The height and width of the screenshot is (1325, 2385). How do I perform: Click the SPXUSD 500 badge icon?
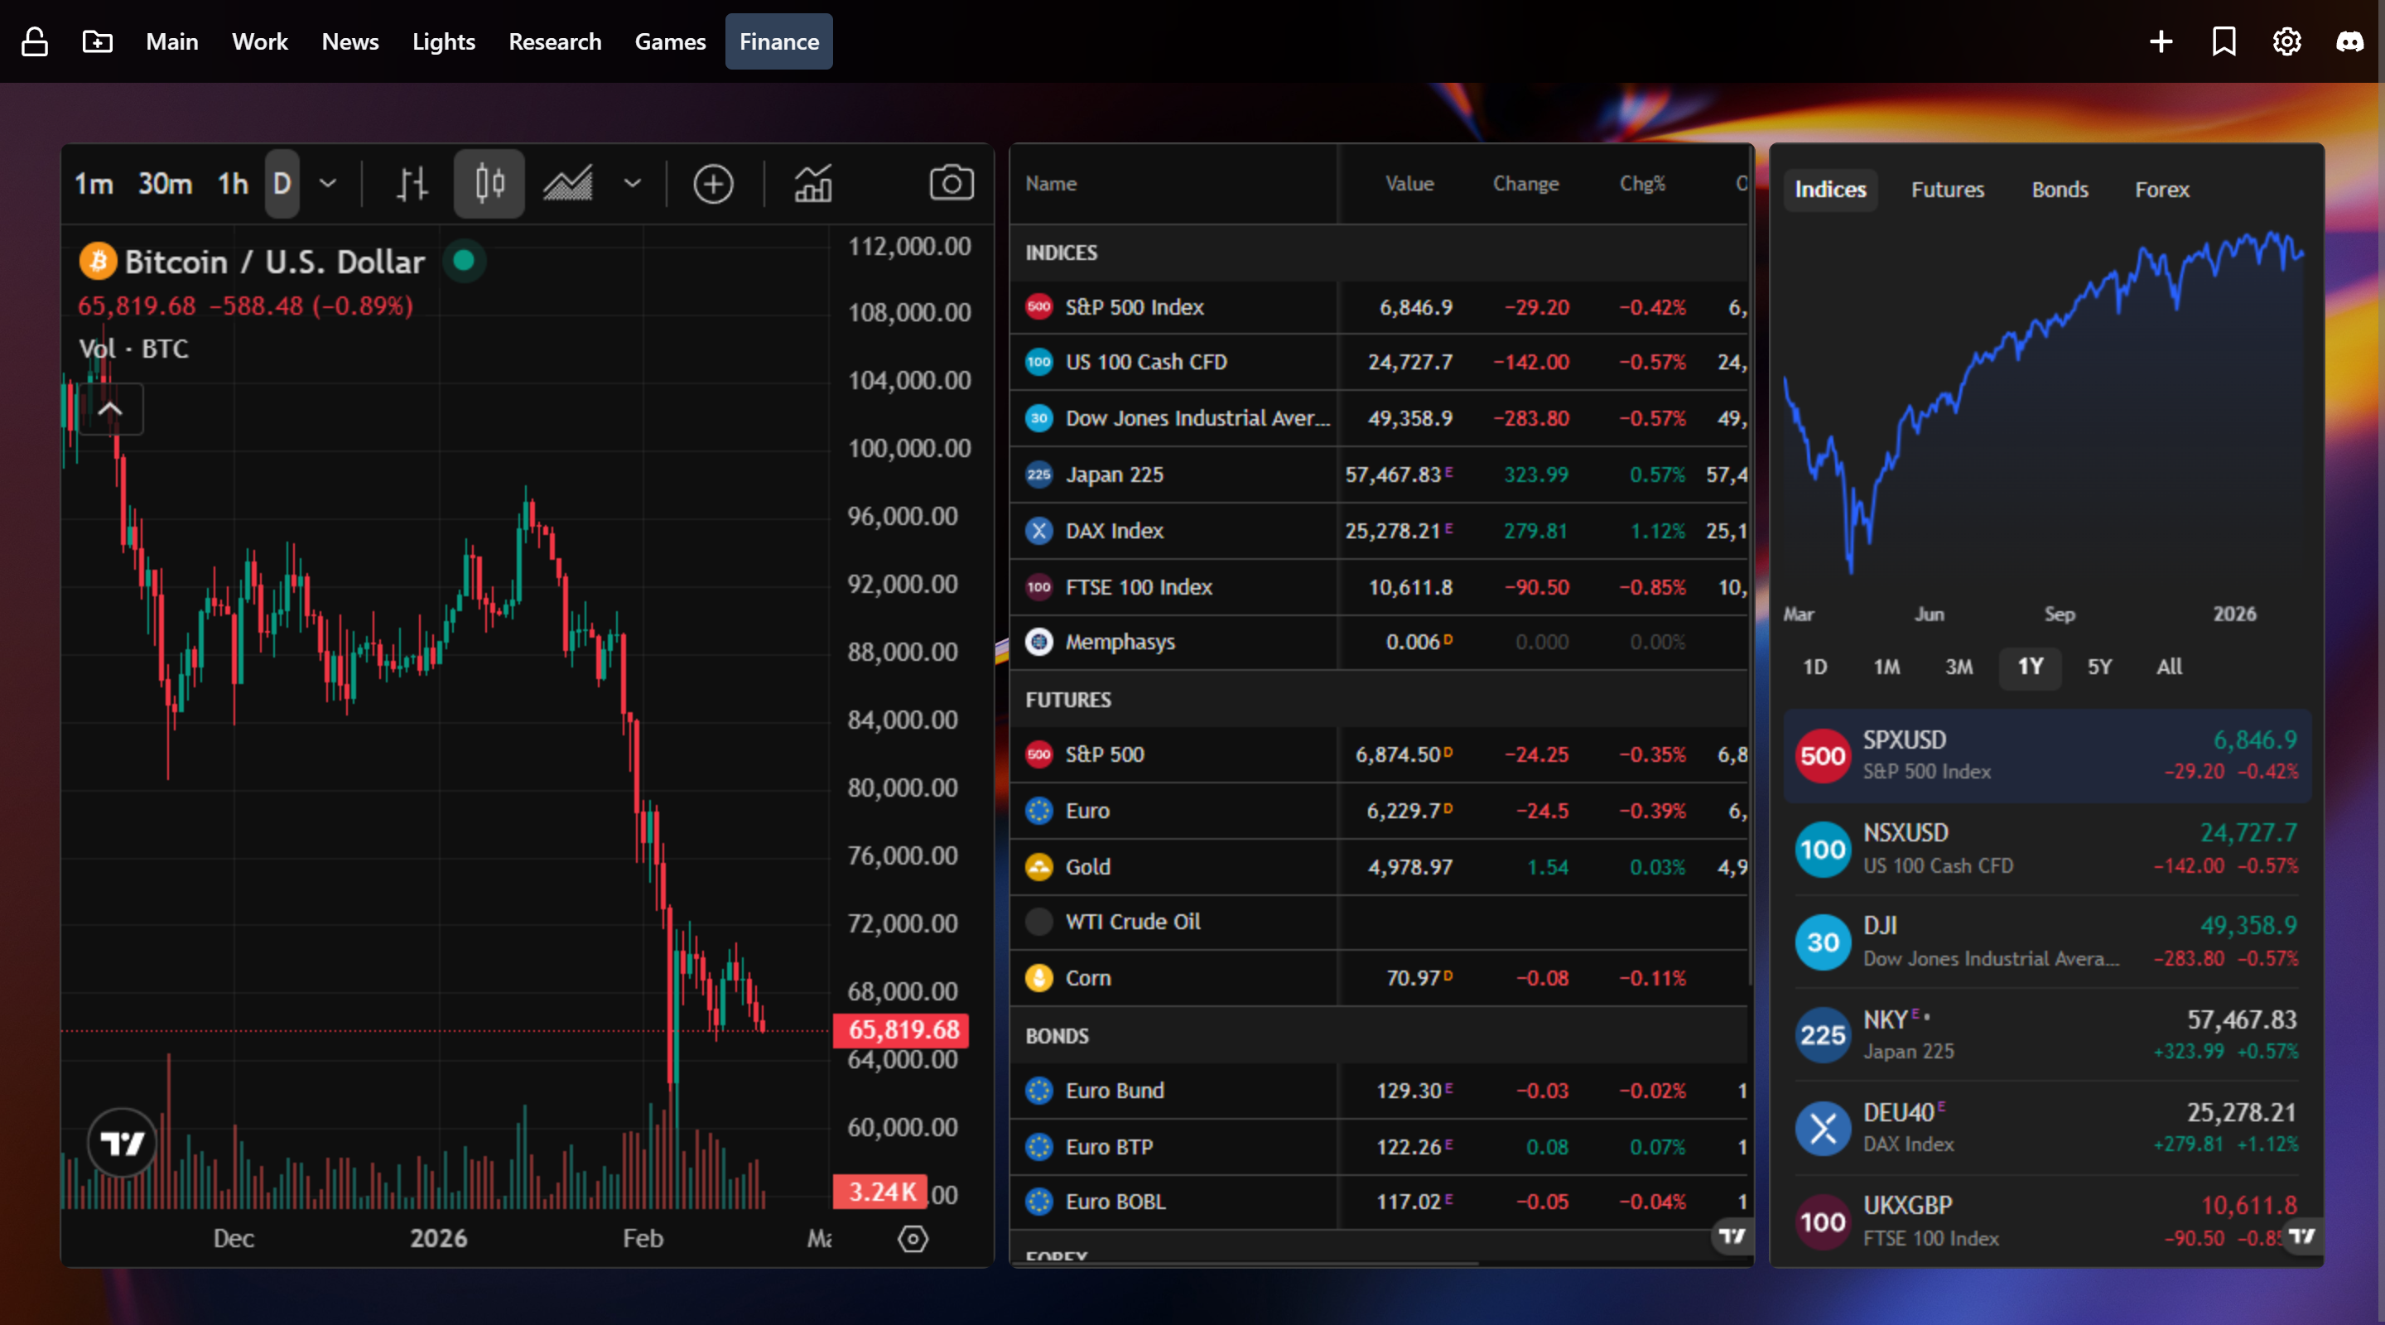[x=1823, y=755]
